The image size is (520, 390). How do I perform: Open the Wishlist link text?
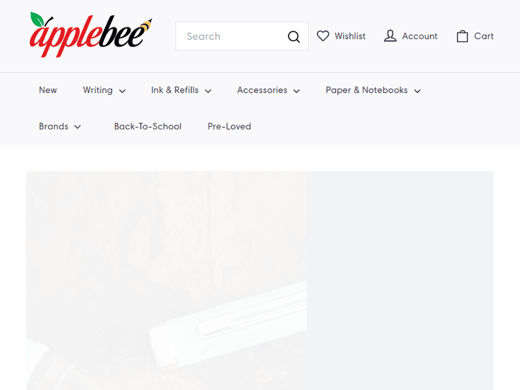tap(350, 36)
